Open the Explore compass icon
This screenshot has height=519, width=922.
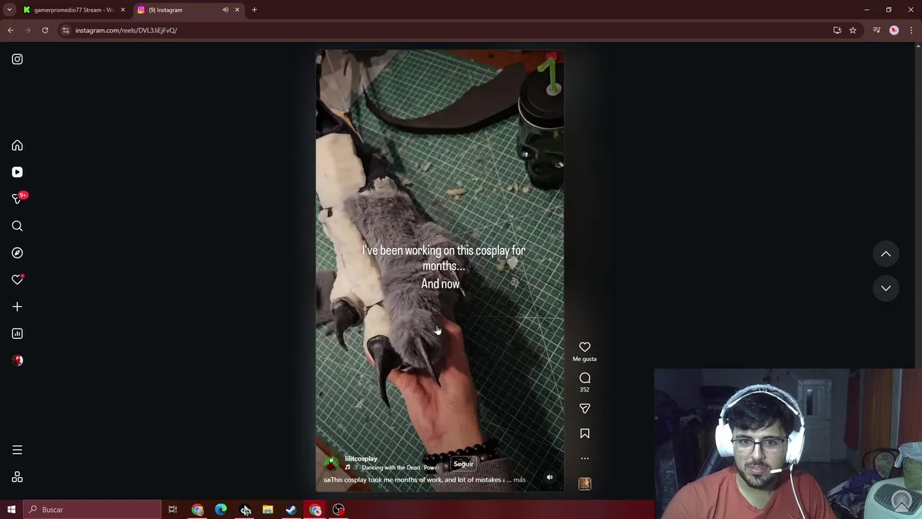tap(17, 253)
